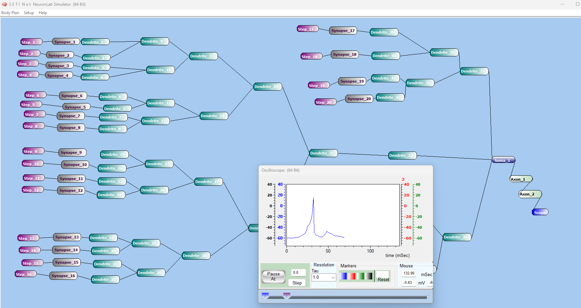The width and height of the screenshot is (581, 308).
Task: Click the Dendrite_35 node
Action: coord(444,52)
